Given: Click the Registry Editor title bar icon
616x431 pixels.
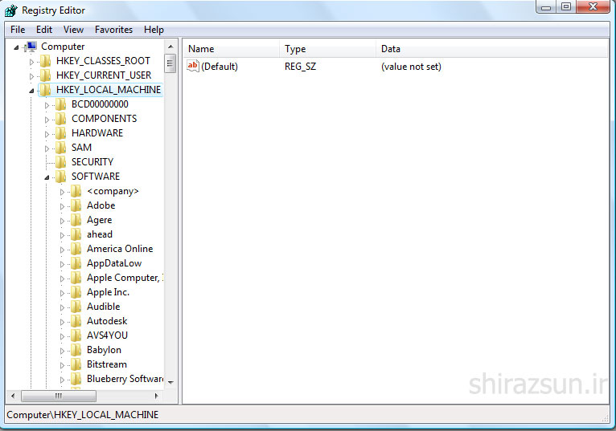Looking at the screenshot, I should point(11,10).
